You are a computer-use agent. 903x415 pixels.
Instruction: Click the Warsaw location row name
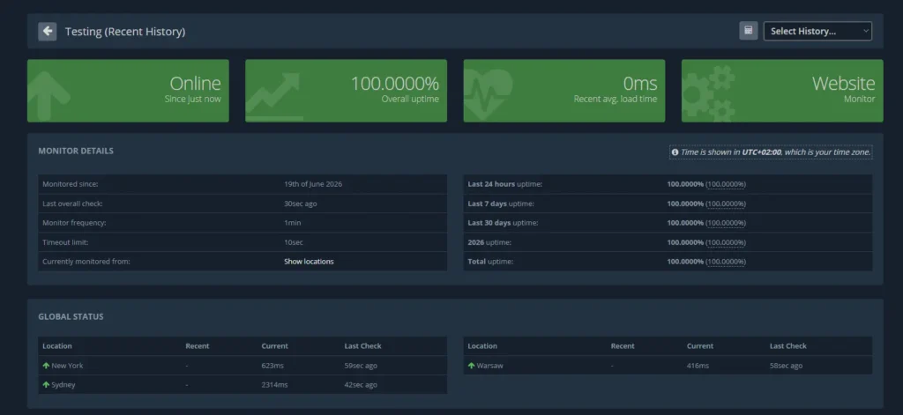tap(489, 366)
